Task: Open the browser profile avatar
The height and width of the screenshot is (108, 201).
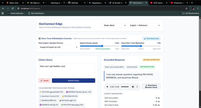Action: pyautogui.click(x=193, y=8)
